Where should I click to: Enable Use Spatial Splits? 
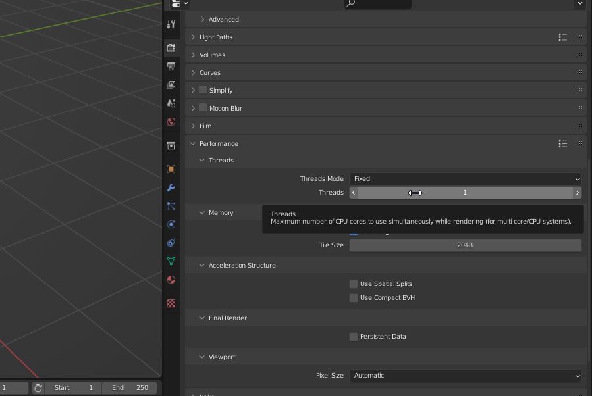click(354, 284)
